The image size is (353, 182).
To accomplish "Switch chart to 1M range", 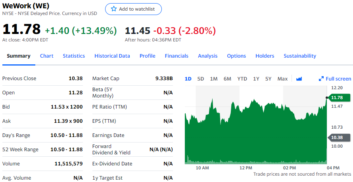I will pyautogui.click(x=214, y=79).
